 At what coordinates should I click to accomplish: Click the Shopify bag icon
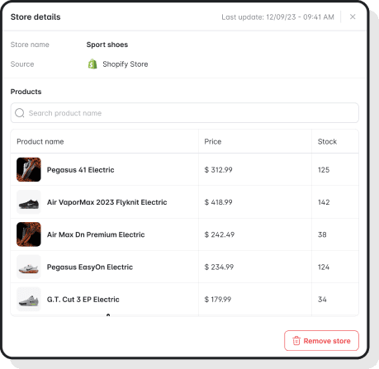coord(92,64)
